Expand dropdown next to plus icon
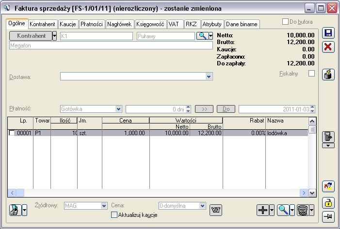340x229 pixels. [x=272, y=210]
